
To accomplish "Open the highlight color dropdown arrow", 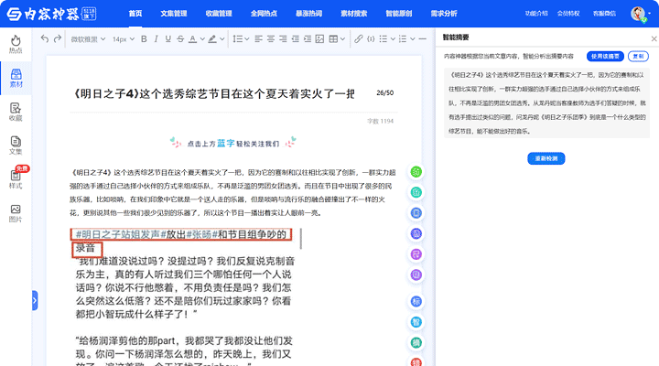I will (222, 39).
